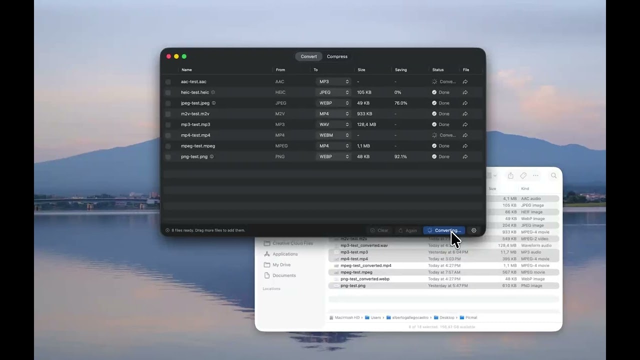Screen dimensions: 640x360
Task: Open WEBP format dropdown for png-test.png
Action: pyautogui.click(x=333, y=156)
